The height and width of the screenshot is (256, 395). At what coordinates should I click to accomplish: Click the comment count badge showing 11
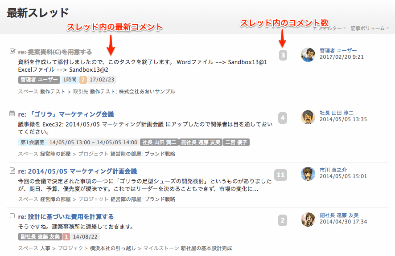click(x=280, y=175)
